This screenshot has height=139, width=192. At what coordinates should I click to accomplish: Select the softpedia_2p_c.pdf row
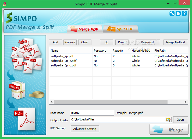(x=119, y=61)
